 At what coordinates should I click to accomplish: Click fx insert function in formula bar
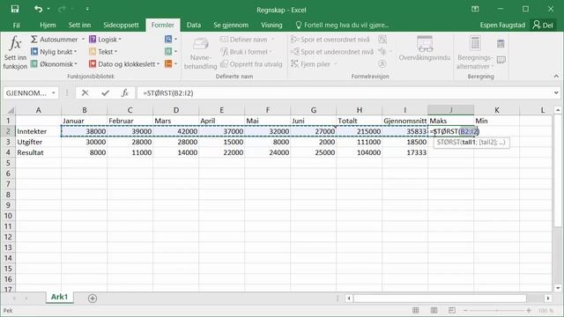pos(124,93)
